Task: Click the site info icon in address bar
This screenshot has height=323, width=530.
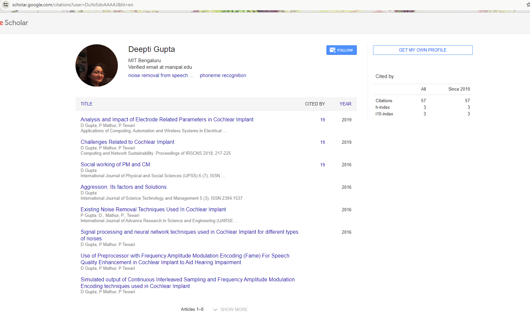Action: tap(6, 5)
